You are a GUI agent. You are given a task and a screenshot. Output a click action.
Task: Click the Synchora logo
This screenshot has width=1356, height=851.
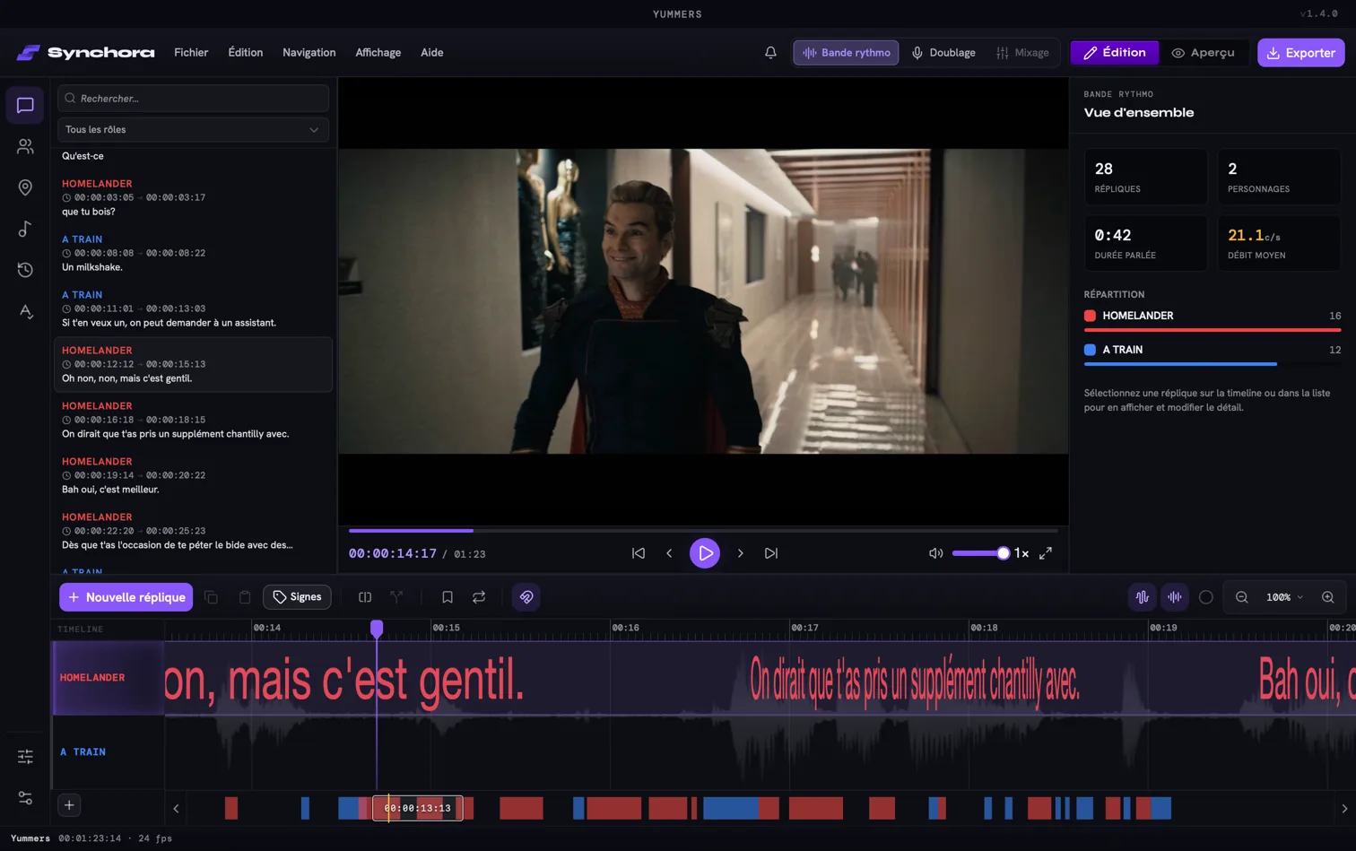(85, 53)
